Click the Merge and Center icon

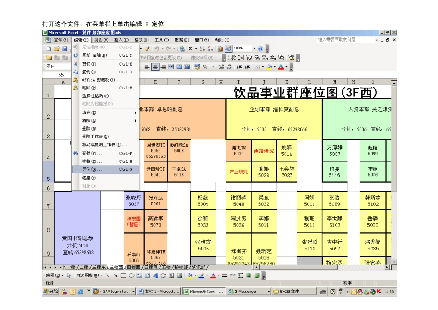pyautogui.click(x=171, y=67)
